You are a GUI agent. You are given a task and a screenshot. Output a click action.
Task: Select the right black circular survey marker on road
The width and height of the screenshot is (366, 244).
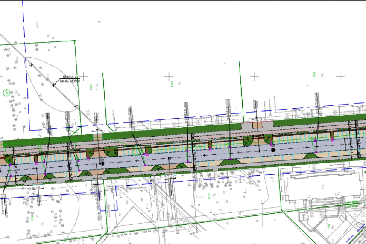(272, 150)
